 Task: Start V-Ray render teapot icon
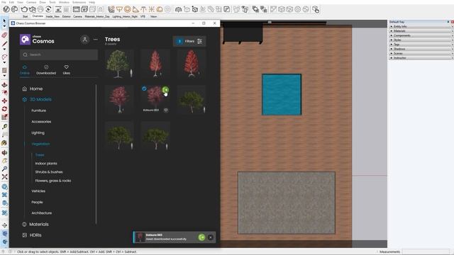coord(24,9)
